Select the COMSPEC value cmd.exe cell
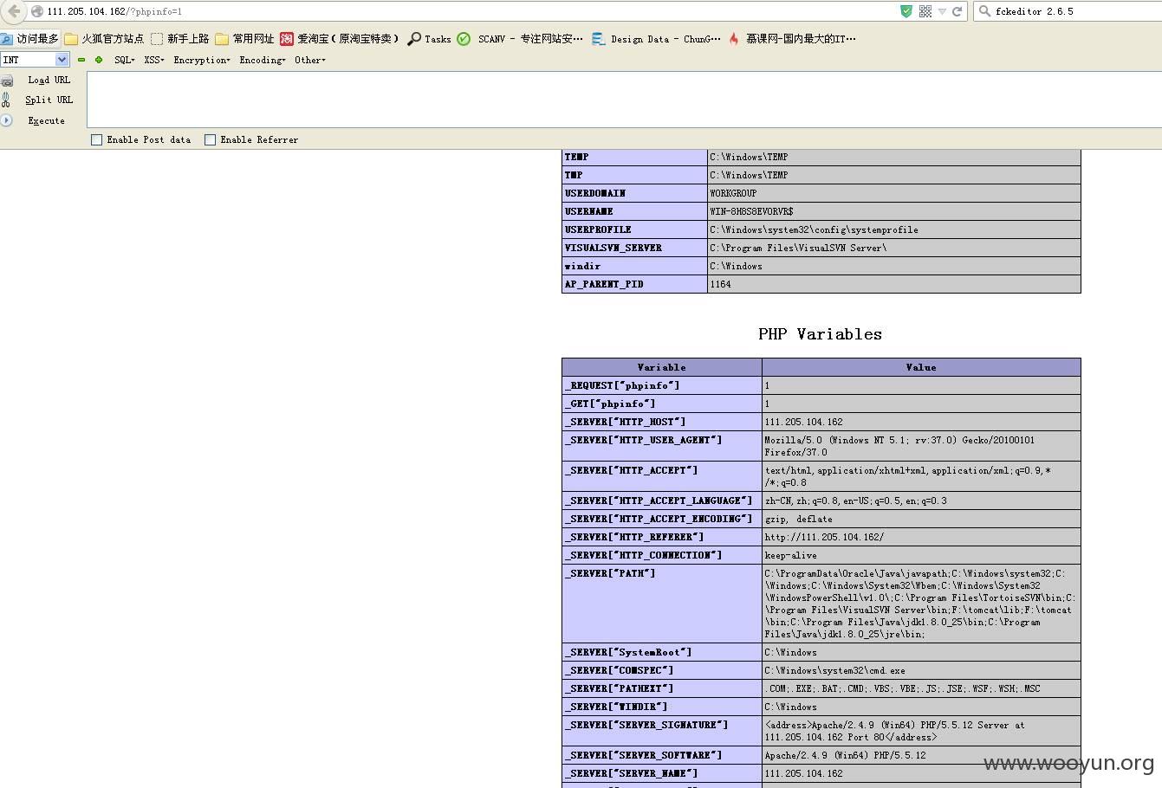This screenshot has height=788, width=1162. click(x=921, y=670)
